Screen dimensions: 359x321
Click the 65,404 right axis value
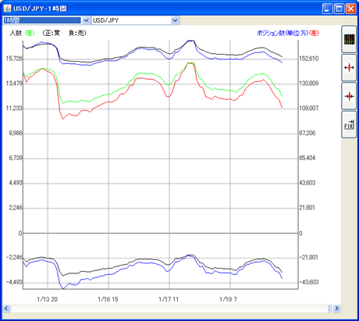tap(307, 158)
